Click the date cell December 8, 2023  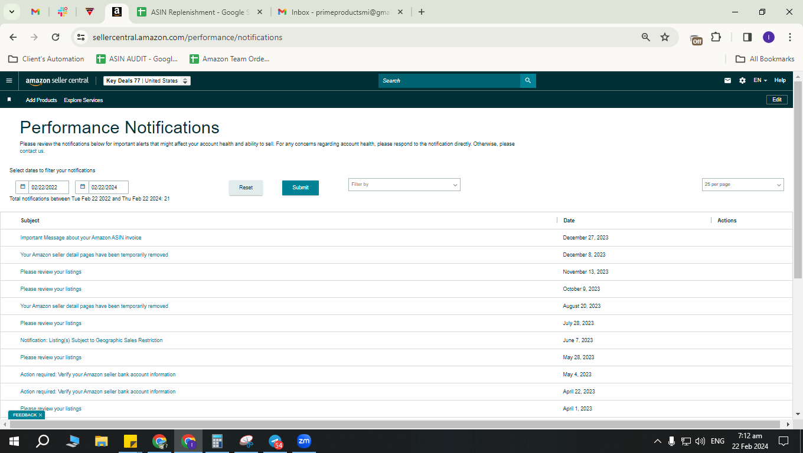click(x=584, y=255)
